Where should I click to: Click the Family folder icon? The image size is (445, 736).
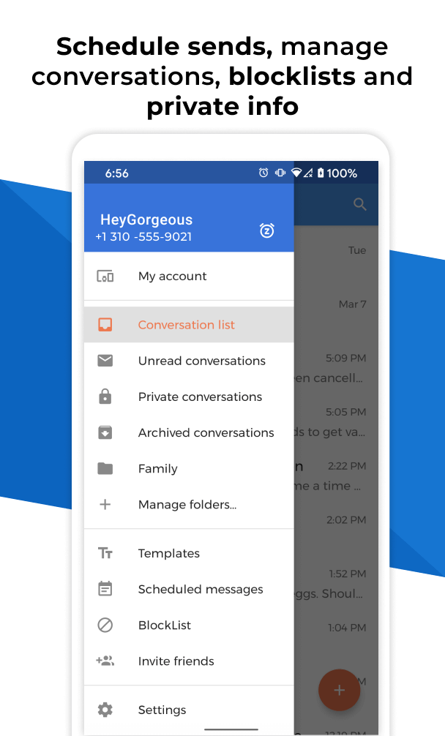(105, 468)
